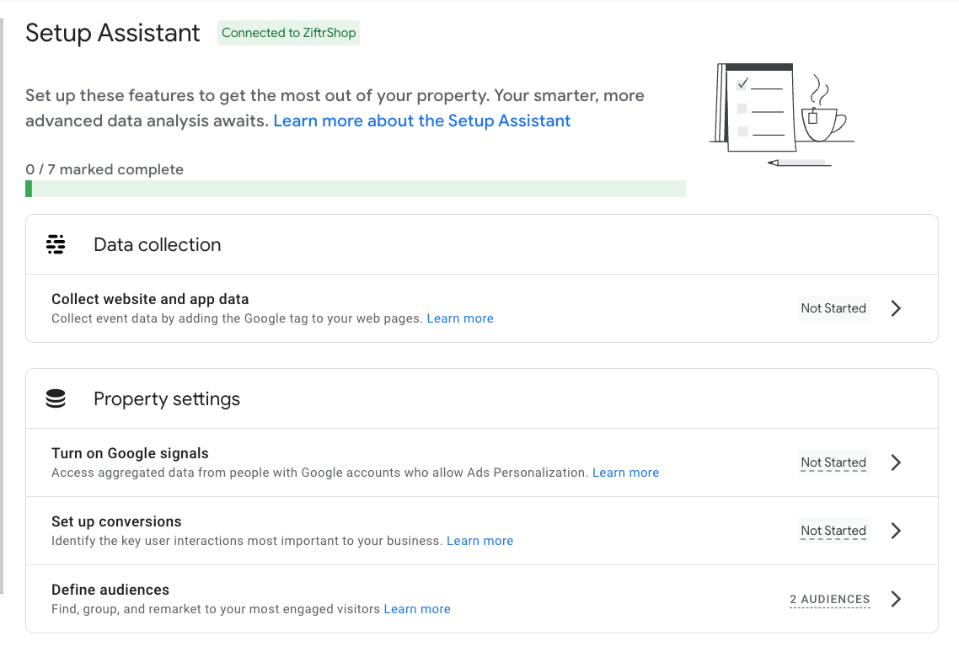
Task: Select the Turn on Google signals heading
Action: [x=130, y=453]
